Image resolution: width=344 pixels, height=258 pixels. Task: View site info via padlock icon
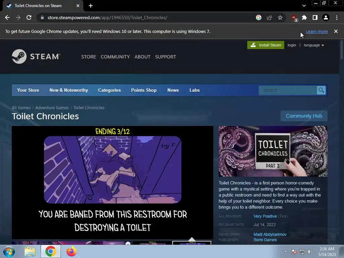42,17
